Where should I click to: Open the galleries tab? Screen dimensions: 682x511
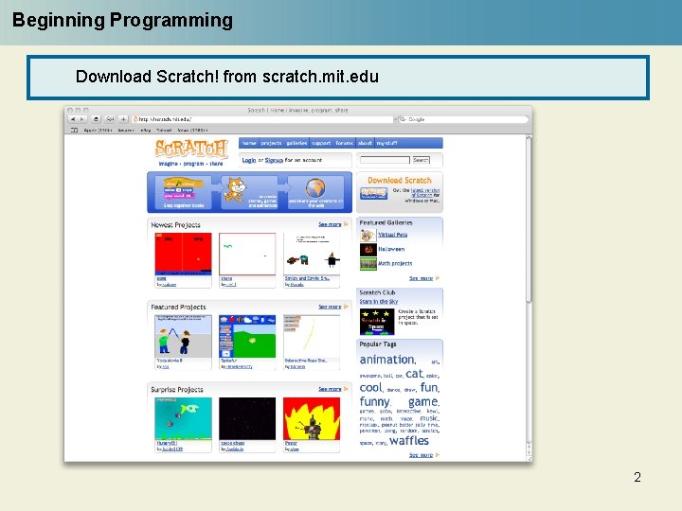point(297,143)
